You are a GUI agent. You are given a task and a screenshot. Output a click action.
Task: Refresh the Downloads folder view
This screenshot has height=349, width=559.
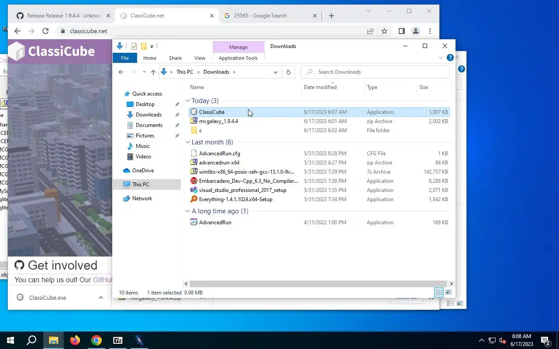pos(288,72)
